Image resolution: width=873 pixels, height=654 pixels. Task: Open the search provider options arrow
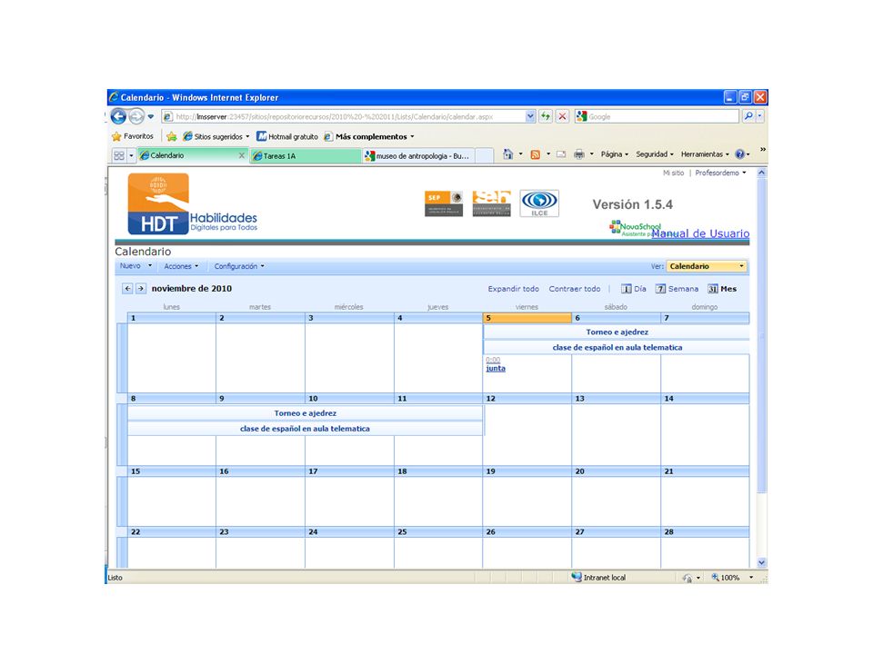click(760, 116)
